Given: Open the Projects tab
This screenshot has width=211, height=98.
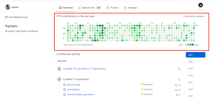Looking at the screenshot, I should coord(113,8).
